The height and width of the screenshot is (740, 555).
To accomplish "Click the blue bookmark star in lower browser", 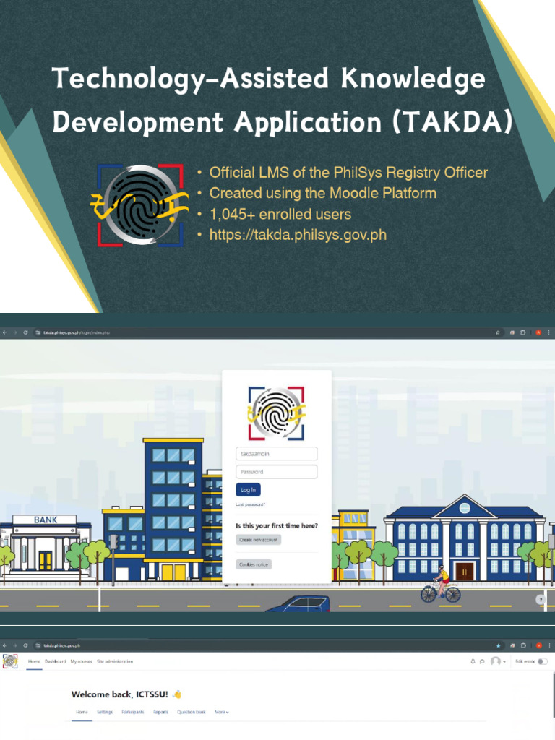I will tap(499, 645).
